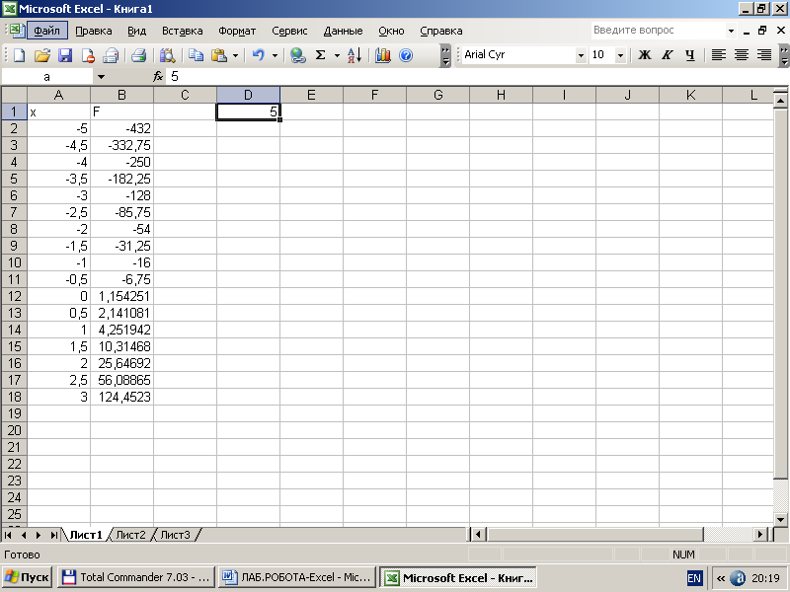Create a new blank workbook
This screenshot has width=790, height=592.
click(x=19, y=55)
